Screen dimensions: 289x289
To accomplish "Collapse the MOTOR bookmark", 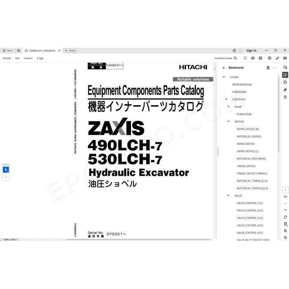I will pos(229,121).
